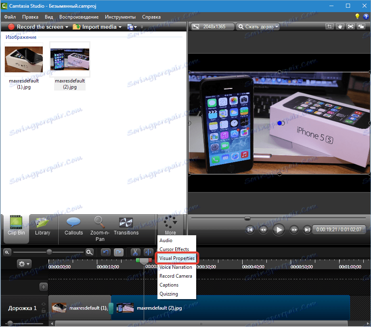
Task: Select maxresdefault (2).jpg thumbnail in Clip Bin
Action: [70, 59]
